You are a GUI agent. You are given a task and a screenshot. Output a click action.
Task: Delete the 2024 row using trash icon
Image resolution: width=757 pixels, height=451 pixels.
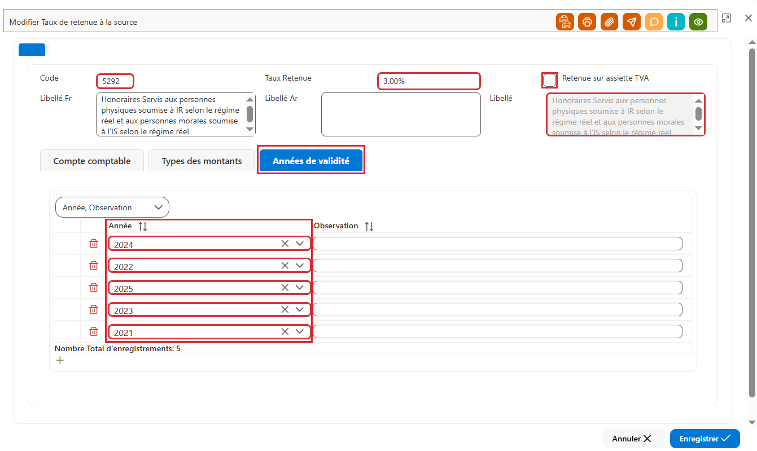click(x=94, y=244)
